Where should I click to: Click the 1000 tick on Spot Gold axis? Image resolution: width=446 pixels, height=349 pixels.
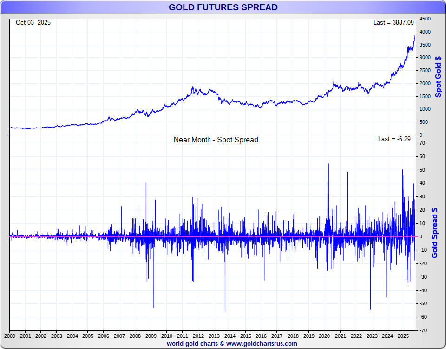click(425, 109)
